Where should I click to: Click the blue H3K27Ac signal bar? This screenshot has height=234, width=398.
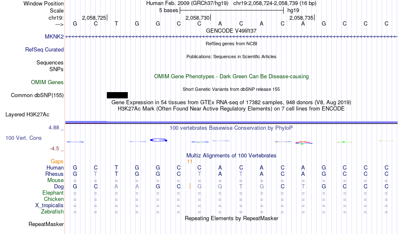(x=231, y=123)
